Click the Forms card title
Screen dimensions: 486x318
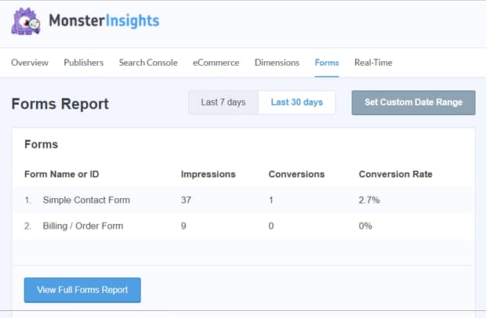[x=42, y=145]
